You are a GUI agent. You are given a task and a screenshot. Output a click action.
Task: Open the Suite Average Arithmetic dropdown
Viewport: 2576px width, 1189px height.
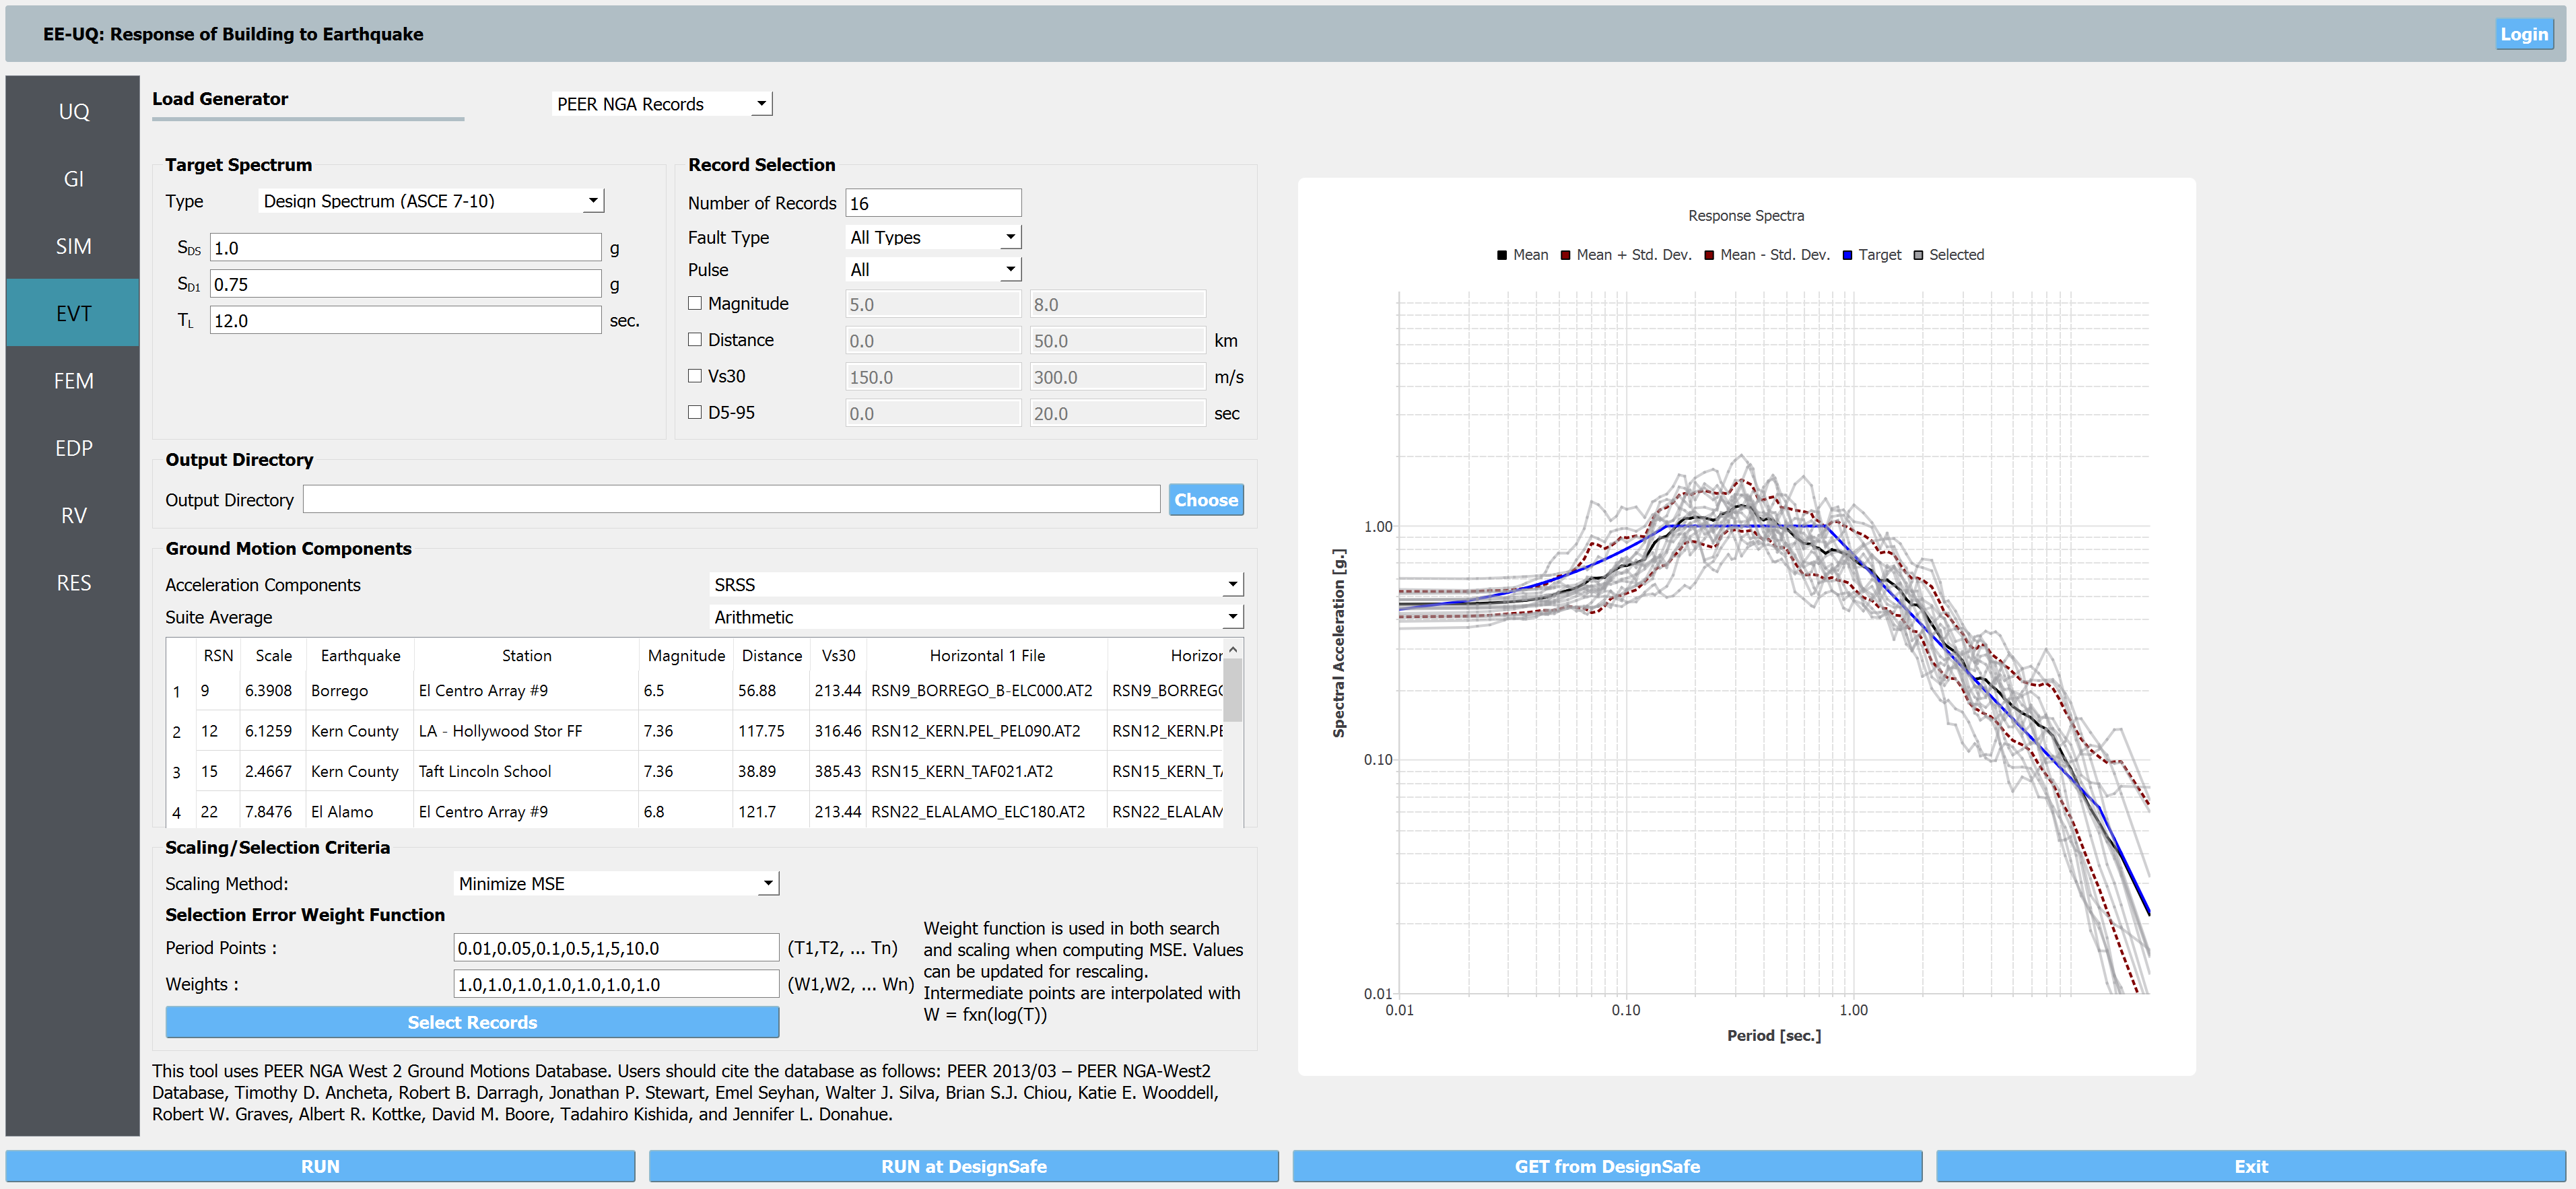[976, 617]
